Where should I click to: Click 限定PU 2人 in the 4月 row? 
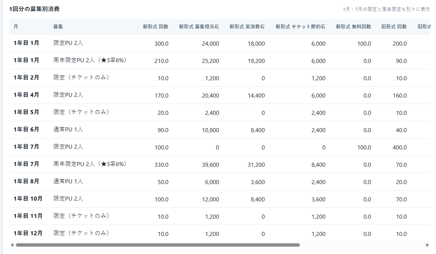[68, 95]
